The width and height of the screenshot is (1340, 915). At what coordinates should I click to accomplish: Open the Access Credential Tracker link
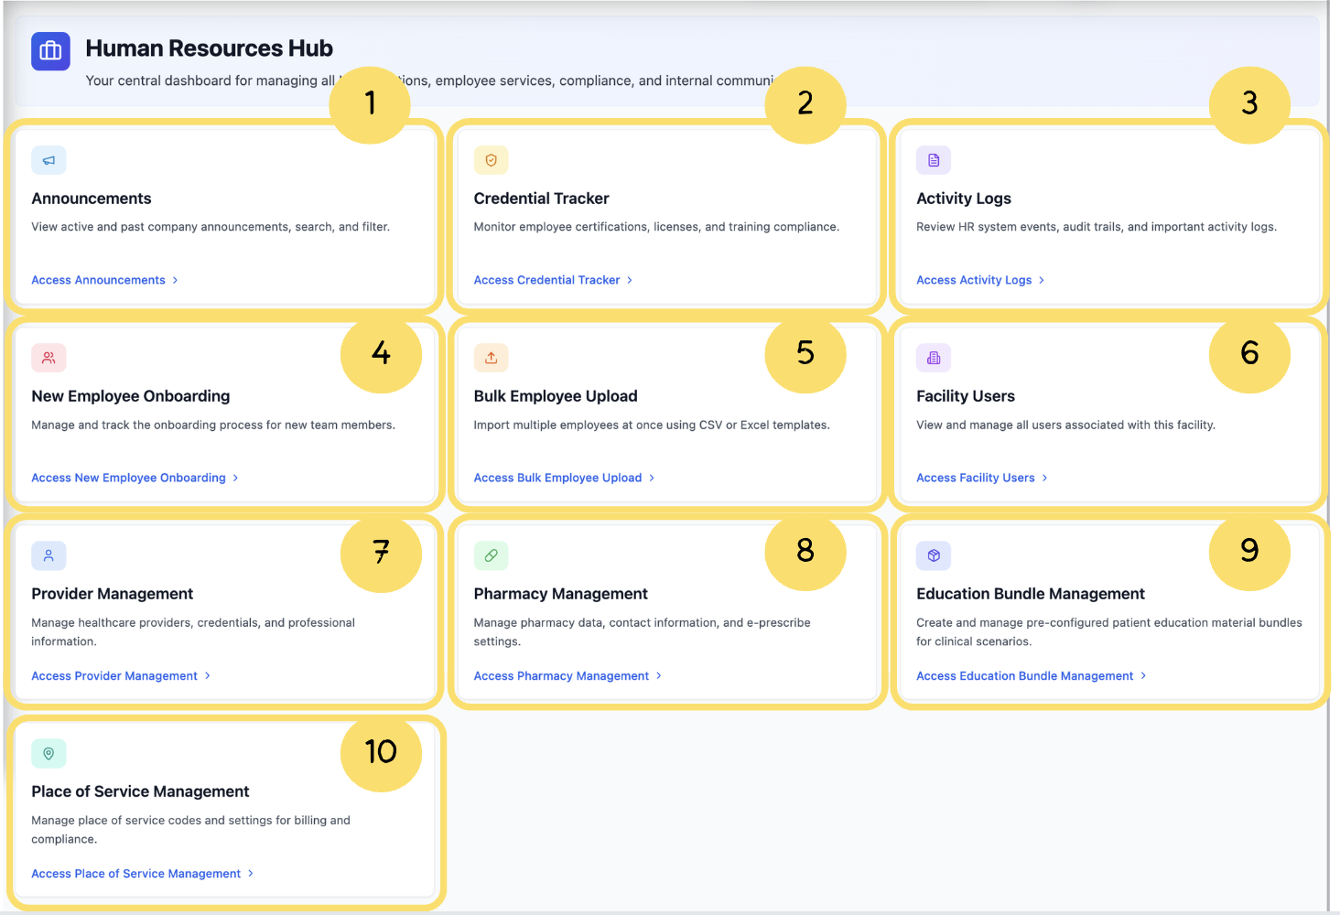click(x=546, y=280)
